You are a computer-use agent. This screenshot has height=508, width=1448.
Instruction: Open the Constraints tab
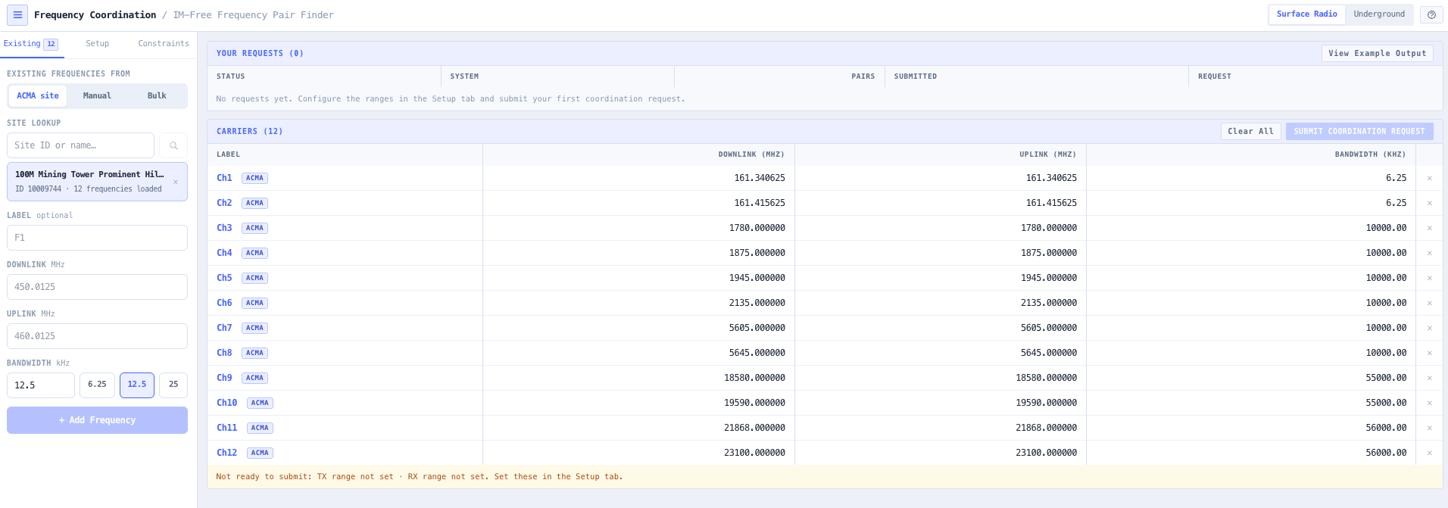coord(164,44)
